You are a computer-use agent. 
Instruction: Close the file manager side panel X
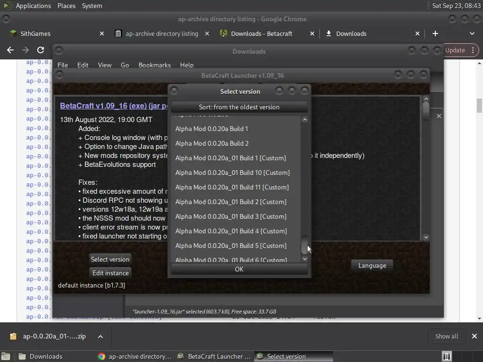439,116
